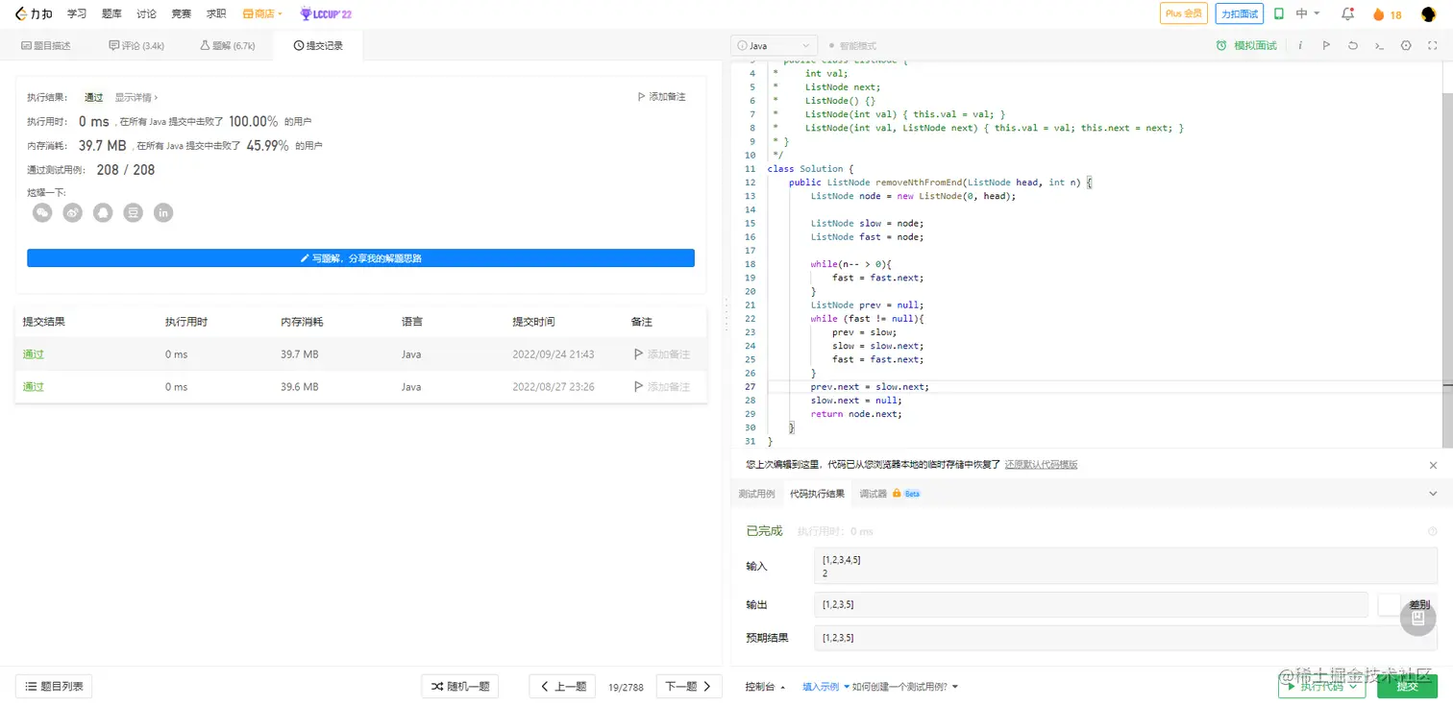This screenshot has width=1453, height=706.
Task: Dismiss the code restored notice
Action: 1433,465
